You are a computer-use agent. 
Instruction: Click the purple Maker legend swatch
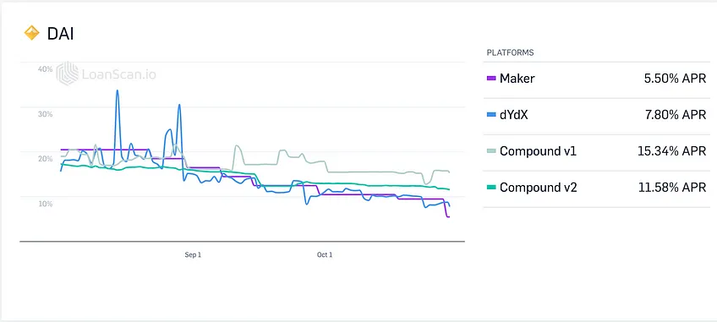pyautogui.click(x=491, y=79)
